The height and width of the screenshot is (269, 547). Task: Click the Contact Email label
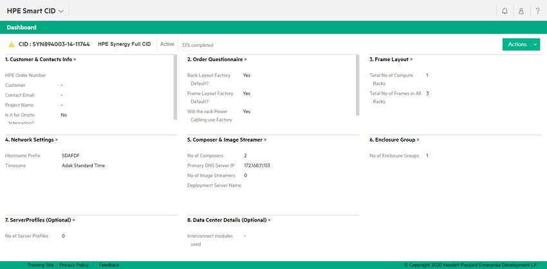tap(19, 95)
